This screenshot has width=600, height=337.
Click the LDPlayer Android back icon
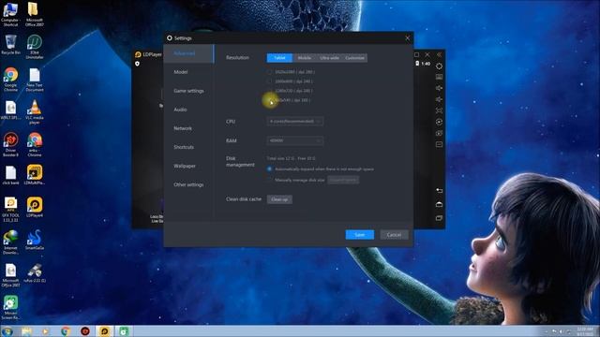[439, 190]
